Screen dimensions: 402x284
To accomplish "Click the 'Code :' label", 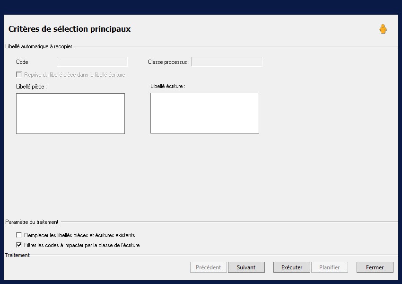I will click(23, 62).
